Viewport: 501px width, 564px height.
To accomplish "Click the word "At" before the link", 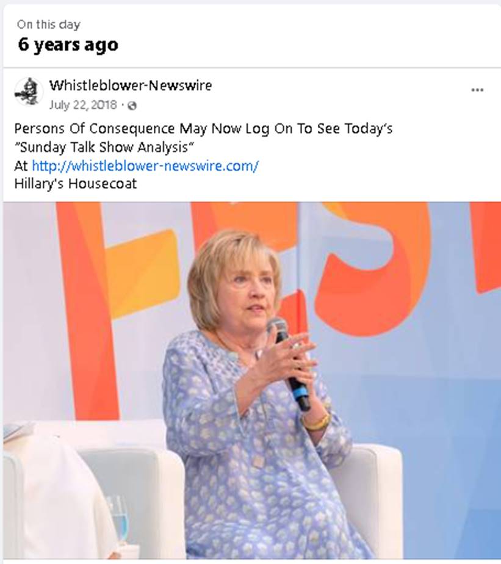I will click(21, 165).
